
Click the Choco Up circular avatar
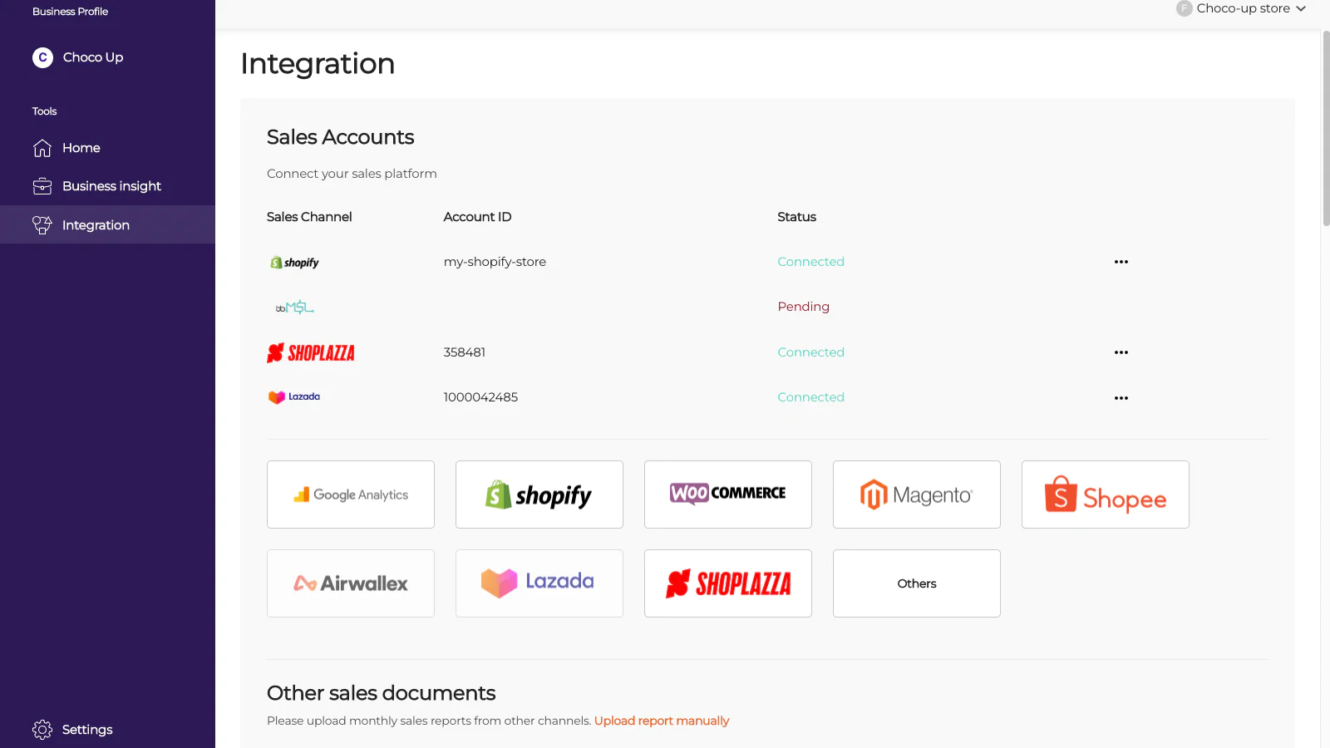click(x=42, y=57)
